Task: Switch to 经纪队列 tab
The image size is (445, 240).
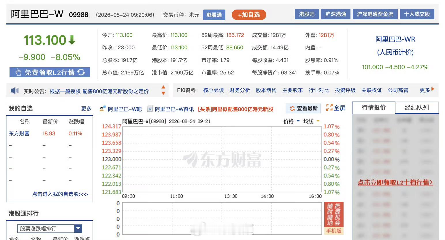Action: [x=417, y=108]
